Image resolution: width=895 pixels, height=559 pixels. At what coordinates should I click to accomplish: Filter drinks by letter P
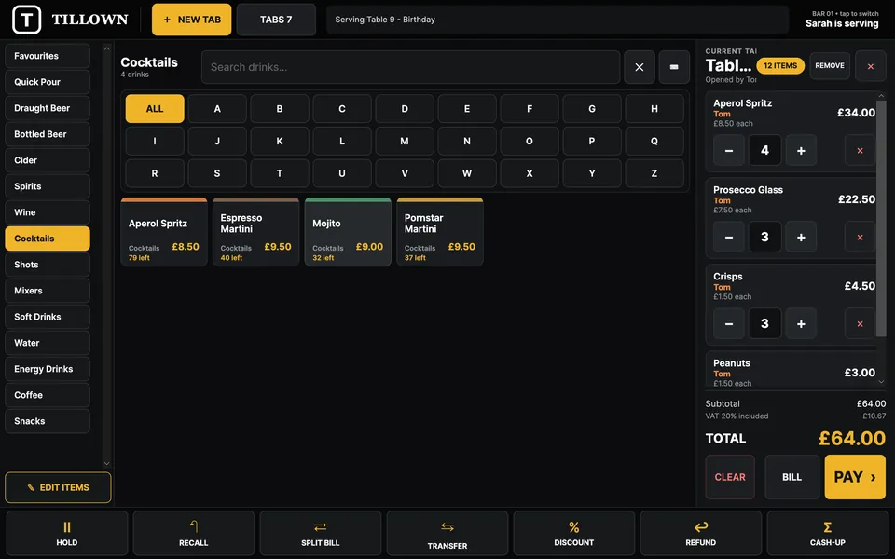[592, 141]
